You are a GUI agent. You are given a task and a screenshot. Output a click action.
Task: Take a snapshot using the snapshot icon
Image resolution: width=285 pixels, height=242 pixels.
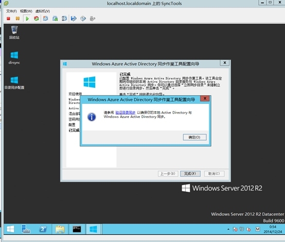pyautogui.click(x=46, y=18)
